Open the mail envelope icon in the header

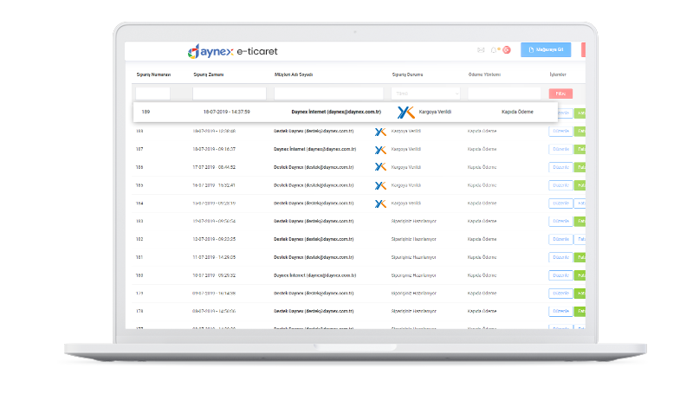pyautogui.click(x=481, y=50)
